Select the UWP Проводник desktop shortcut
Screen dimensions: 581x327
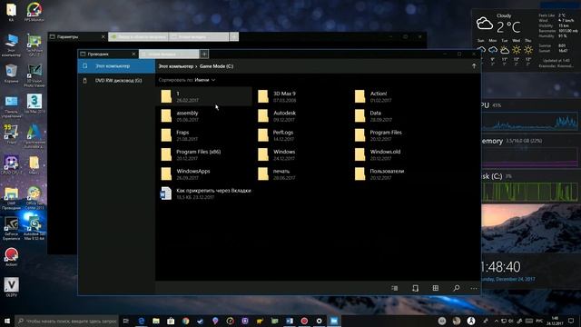pyautogui.click(x=11, y=198)
